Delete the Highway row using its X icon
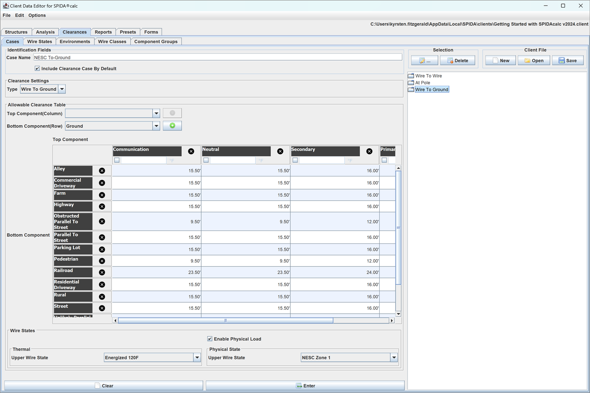This screenshot has width=590, height=393. click(x=102, y=207)
